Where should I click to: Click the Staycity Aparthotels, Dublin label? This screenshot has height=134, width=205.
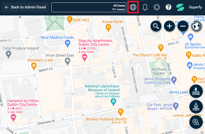click(x=96, y=42)
